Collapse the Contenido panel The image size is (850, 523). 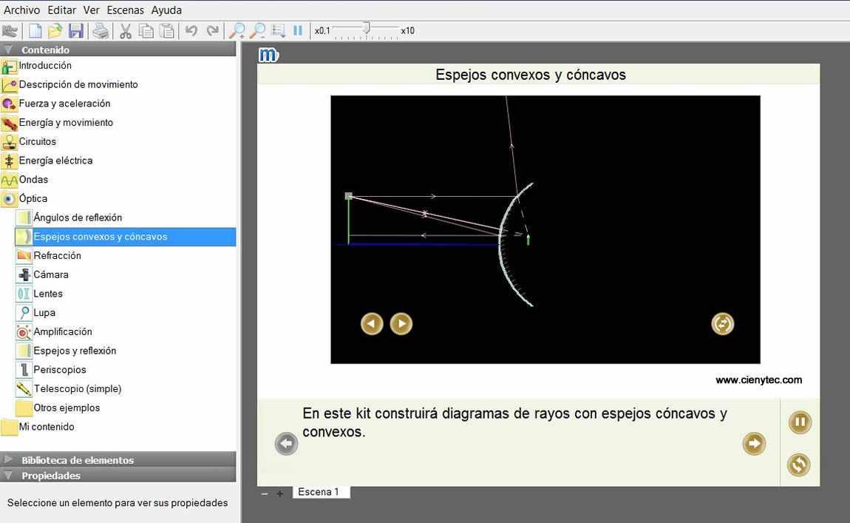tap(8, 50)
